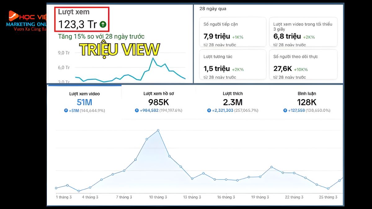Viewport: 372px width, 209px height.
Task: Click the yellow TRIỆU VIEW text overlay
Action: pyautogui.click(x=120, y=50)
